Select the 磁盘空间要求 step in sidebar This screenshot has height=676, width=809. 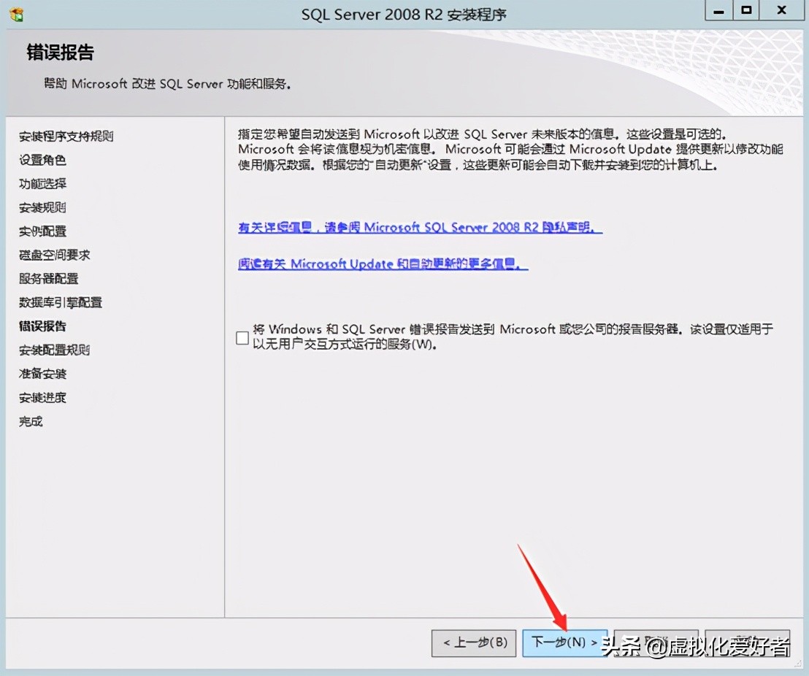coord(54,255)
